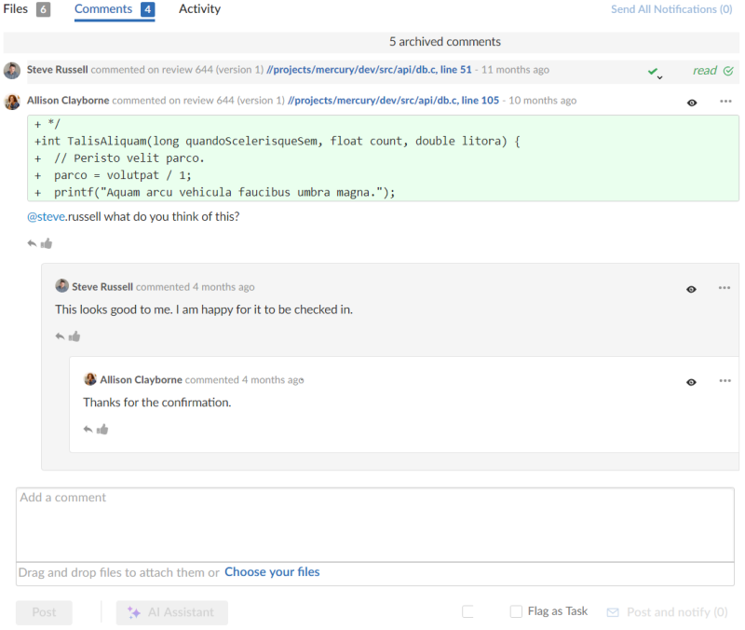Open the task state chevron dropdown
745x630 pixels.
[659, 77]
